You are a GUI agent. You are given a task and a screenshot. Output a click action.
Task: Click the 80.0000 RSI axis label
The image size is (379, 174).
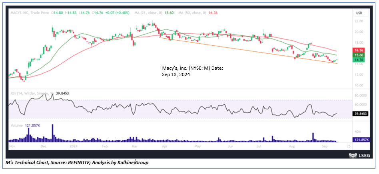361,96
